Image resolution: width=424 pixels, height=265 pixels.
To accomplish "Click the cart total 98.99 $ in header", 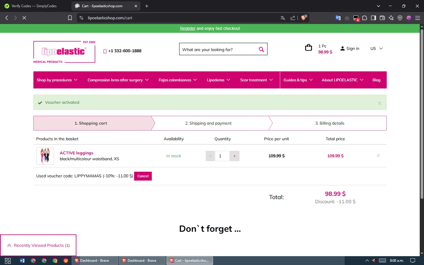I will tap(325, 52).
